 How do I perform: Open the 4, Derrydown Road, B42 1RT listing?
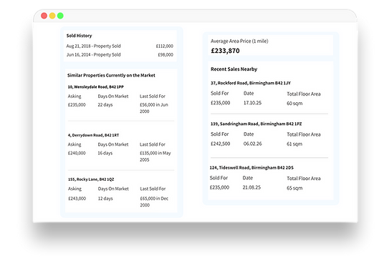[93, 135]
